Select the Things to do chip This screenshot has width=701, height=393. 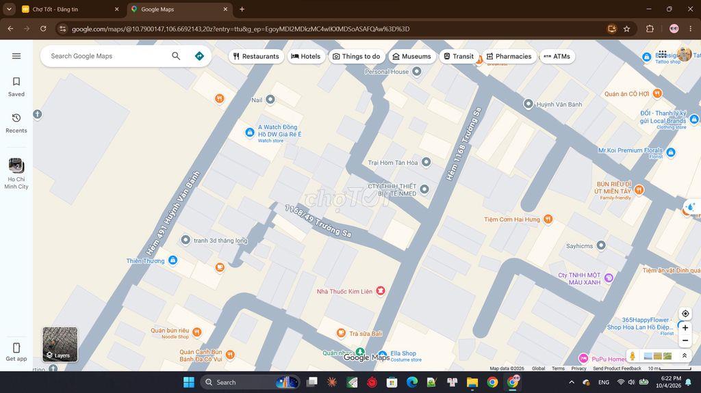[x=356, y=56]
